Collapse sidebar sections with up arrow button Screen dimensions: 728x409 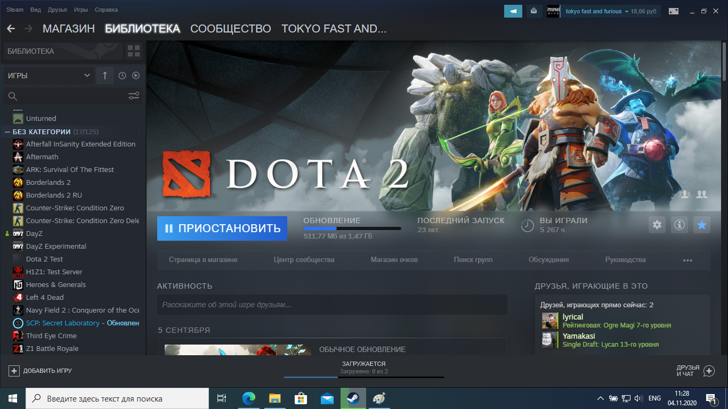104,76
